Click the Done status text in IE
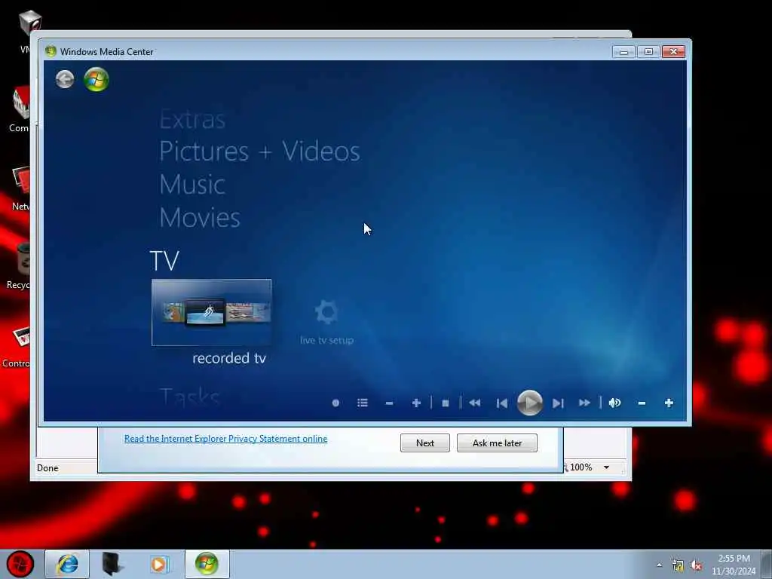This screenshot has width=772, height=579. coord(47,467)
